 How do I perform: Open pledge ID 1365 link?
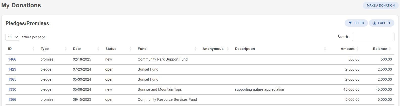tap(12, 79)
